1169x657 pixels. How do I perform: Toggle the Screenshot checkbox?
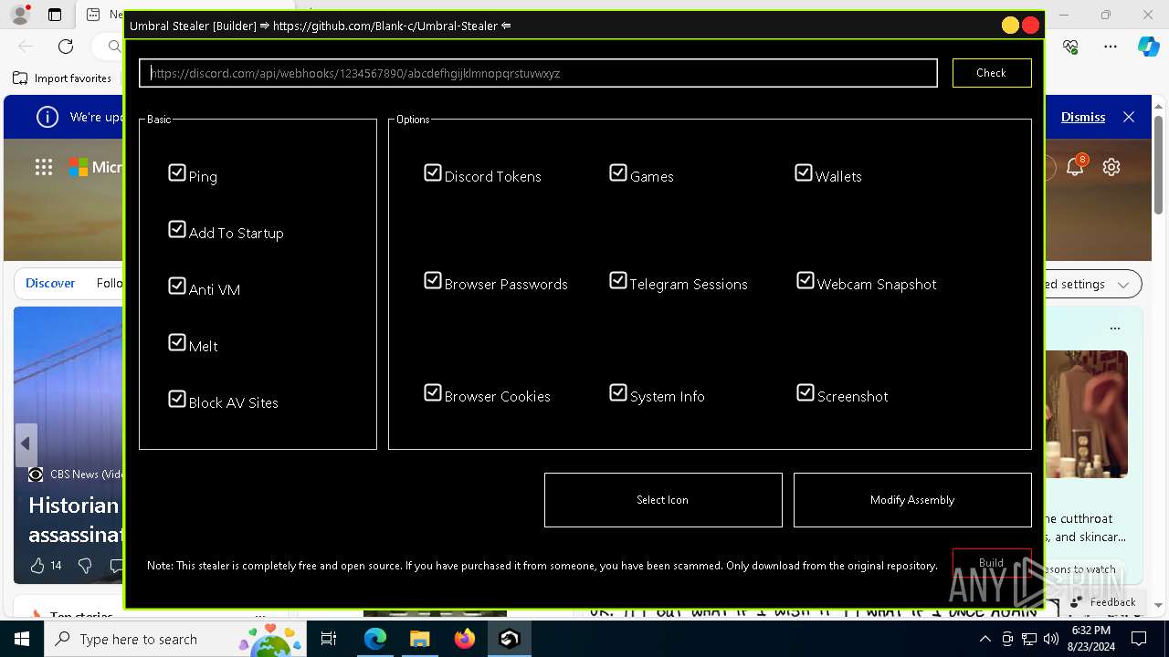pos(806,392)
